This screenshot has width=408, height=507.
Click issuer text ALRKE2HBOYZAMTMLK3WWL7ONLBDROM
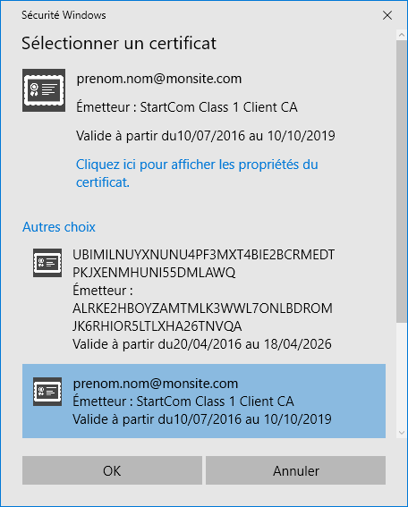pyautogui.click(x=202, y=308)
